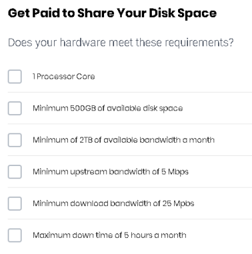This screenshot has height=254, width=252.
Task: Select the 'Minimum 500GB of available disk space' label
Action: tap(108, 108)
